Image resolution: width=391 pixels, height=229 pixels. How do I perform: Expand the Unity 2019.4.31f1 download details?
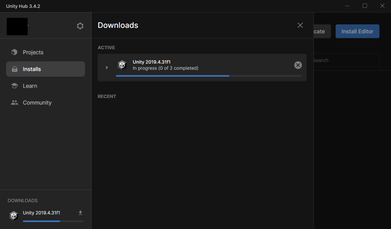(x=107, y=68)
